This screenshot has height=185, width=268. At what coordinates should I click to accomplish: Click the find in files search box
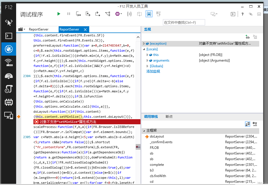[184, 23]
